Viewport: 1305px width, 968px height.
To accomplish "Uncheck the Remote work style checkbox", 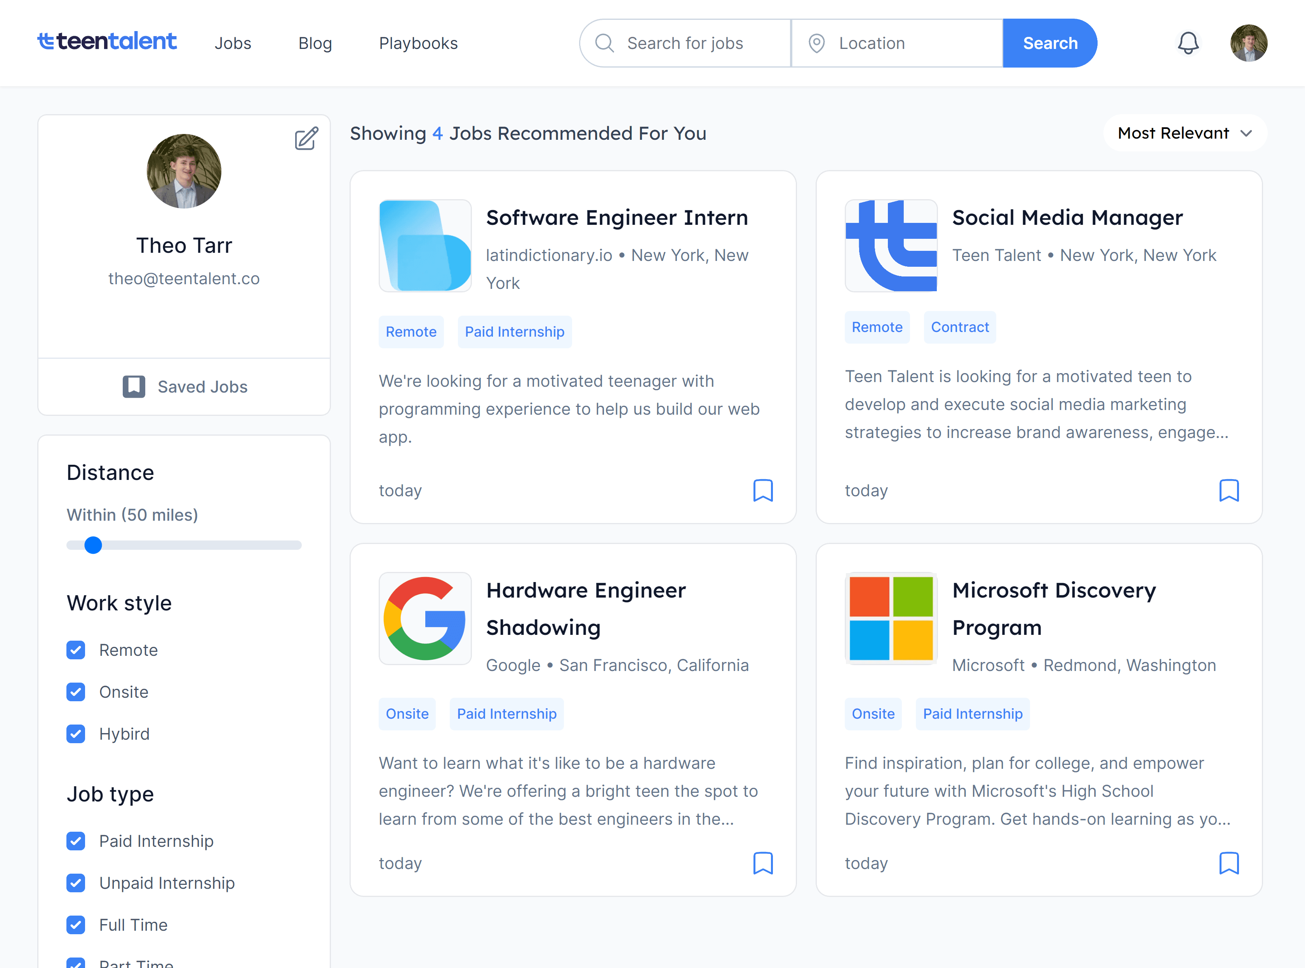I will 76,650.
